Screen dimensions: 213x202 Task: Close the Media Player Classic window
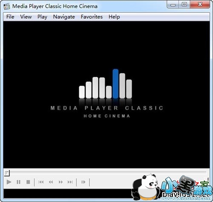200,5
